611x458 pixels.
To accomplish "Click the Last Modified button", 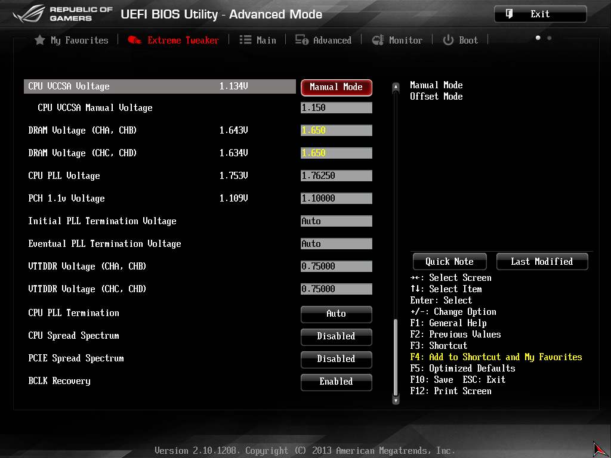I will (542, 261).
